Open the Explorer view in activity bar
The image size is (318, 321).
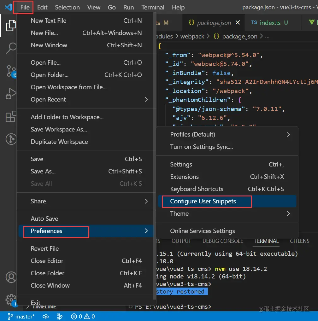pyautogui.click(x=11, y=26)
